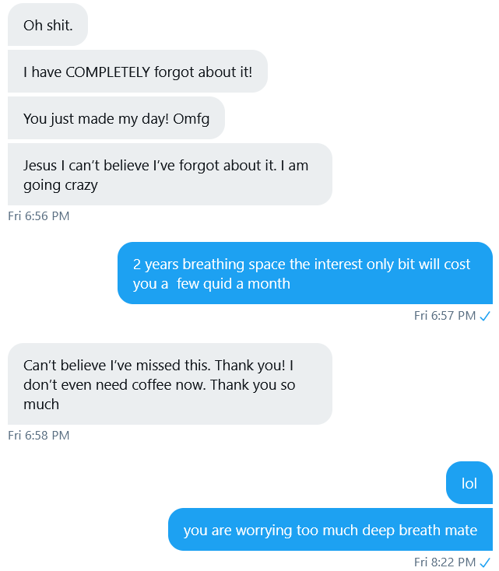The width and height of the screenshot is (499, 571).
Task: Click the Fri 6:58 PM timestamp
Action: pos(39,435)
